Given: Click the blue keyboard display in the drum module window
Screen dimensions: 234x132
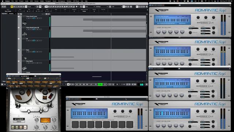Looking at the screenshot, I should [x=89, y=114].
